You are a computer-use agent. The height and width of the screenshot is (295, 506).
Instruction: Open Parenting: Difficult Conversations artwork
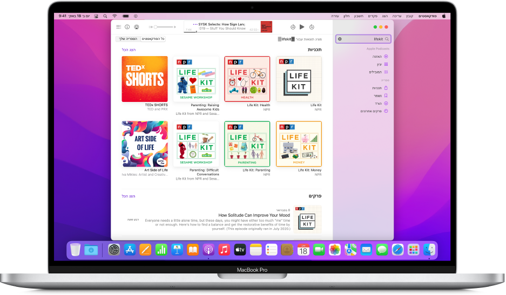[x=196, y=144]
